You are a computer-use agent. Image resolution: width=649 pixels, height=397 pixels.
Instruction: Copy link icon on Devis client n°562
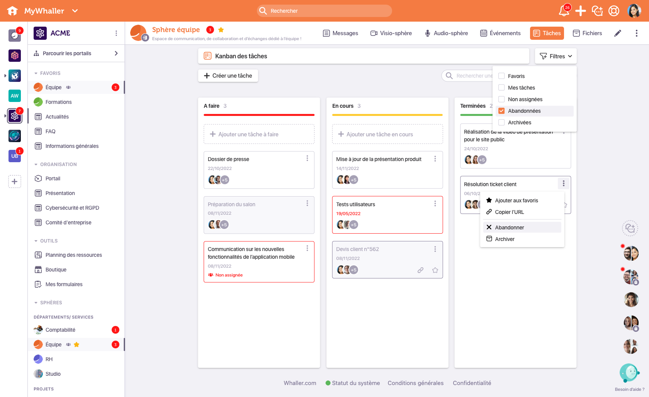point(420,270)
